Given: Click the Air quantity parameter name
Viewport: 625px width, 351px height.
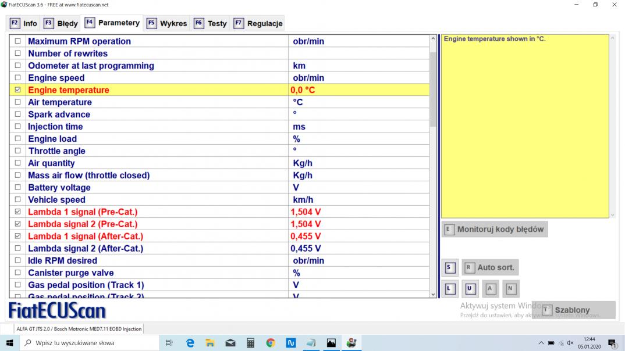Looking at the screenshot, I should [51, 163].
